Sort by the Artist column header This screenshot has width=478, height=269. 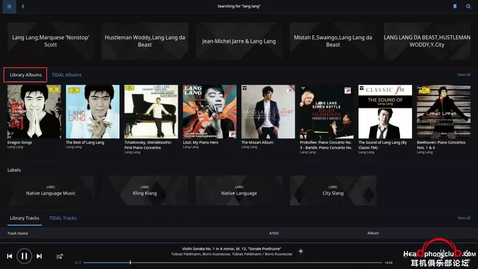point(274,233)
